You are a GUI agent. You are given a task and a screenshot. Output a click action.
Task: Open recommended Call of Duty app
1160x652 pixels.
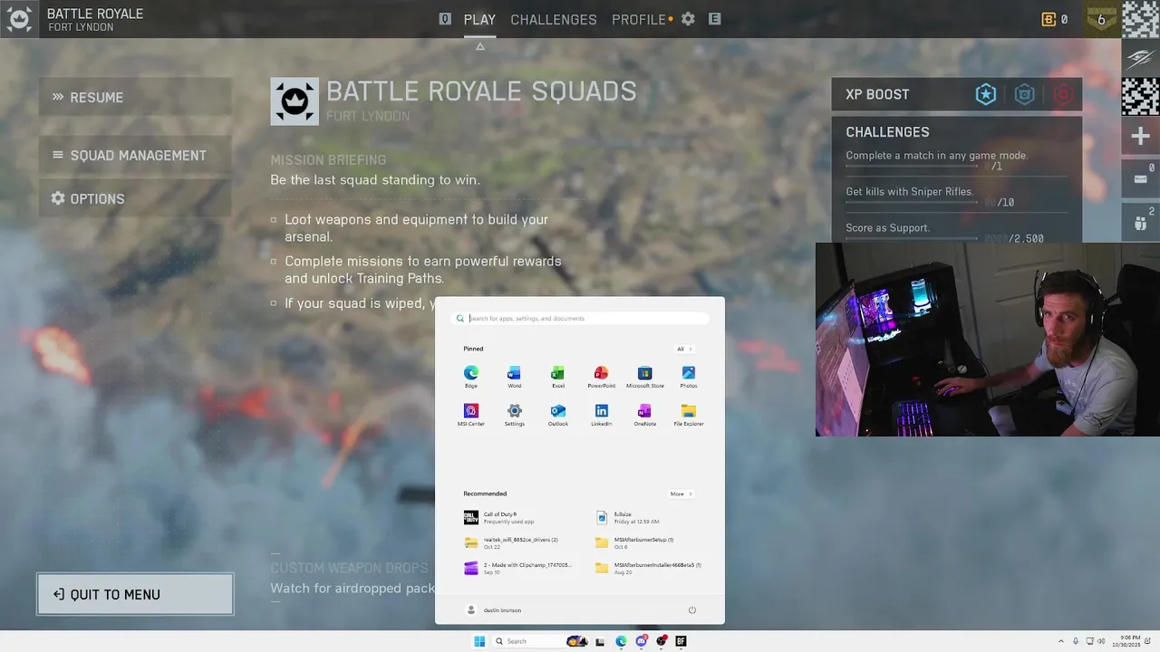coord(507,517)
